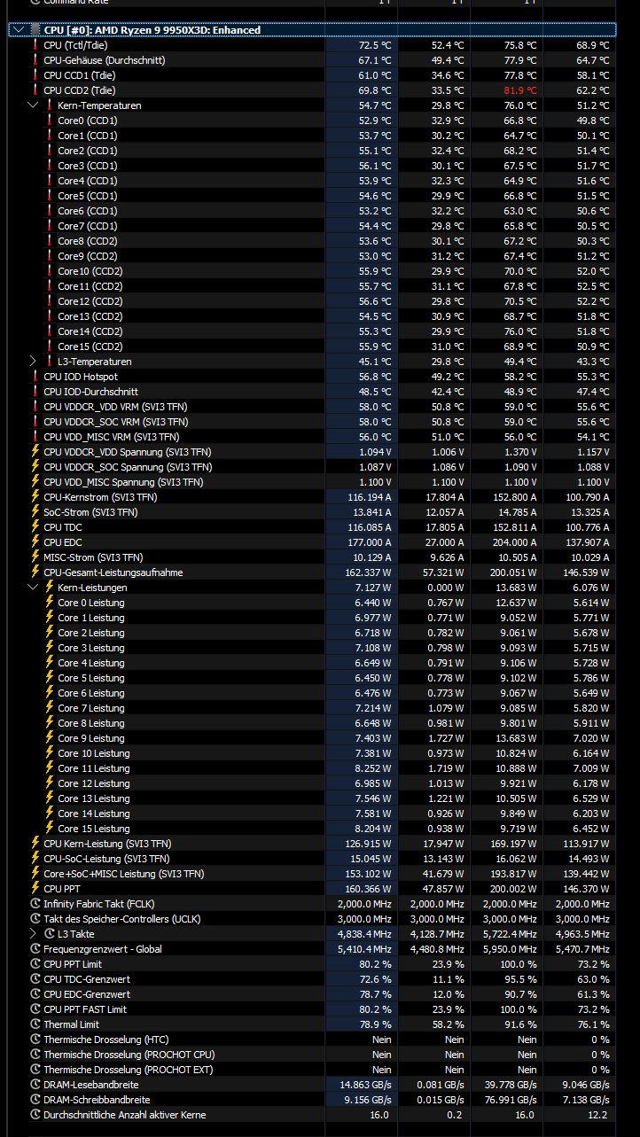640x1137 pixels.
Task: Select the CPU TDC-Grenzwert row label
Action: (x=87, y=979)
